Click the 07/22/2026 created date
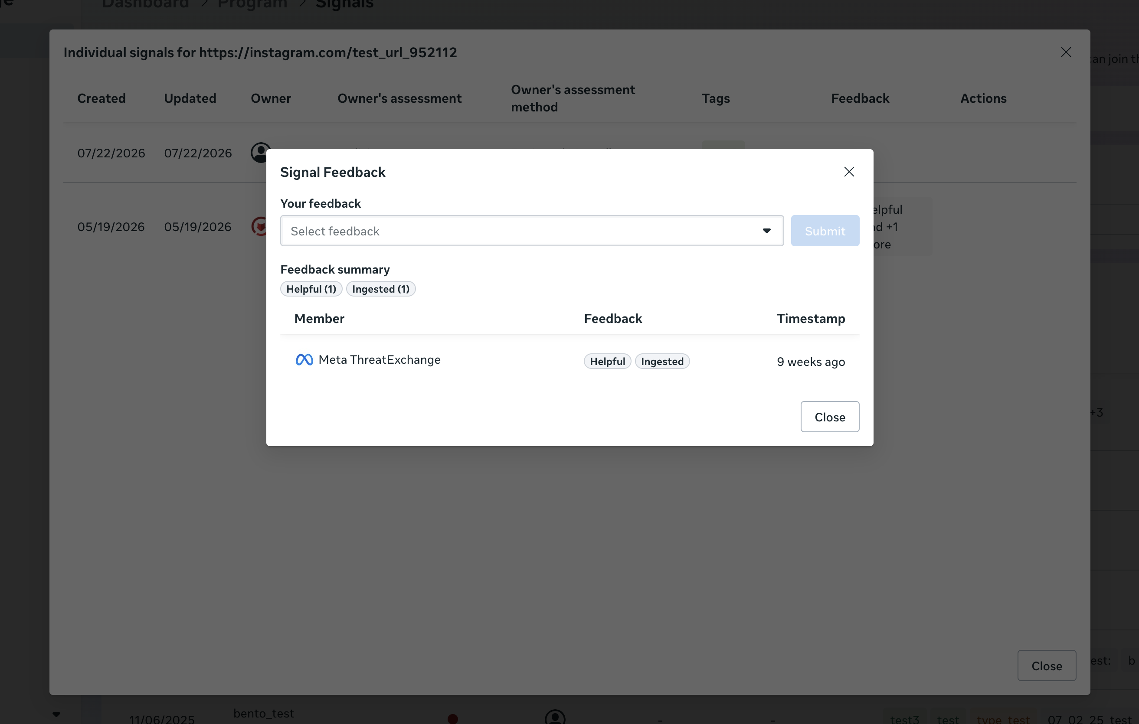The image size is (1139, 724). [111, 153]
